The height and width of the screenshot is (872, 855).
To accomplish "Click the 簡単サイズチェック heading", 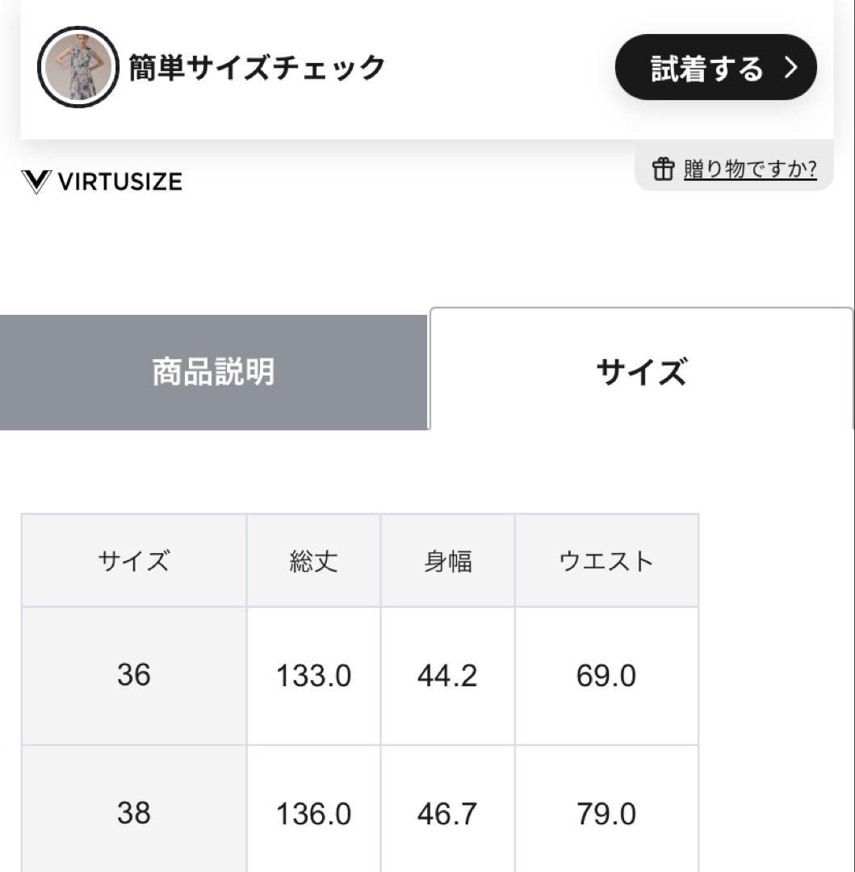I will tap(257, 68).
